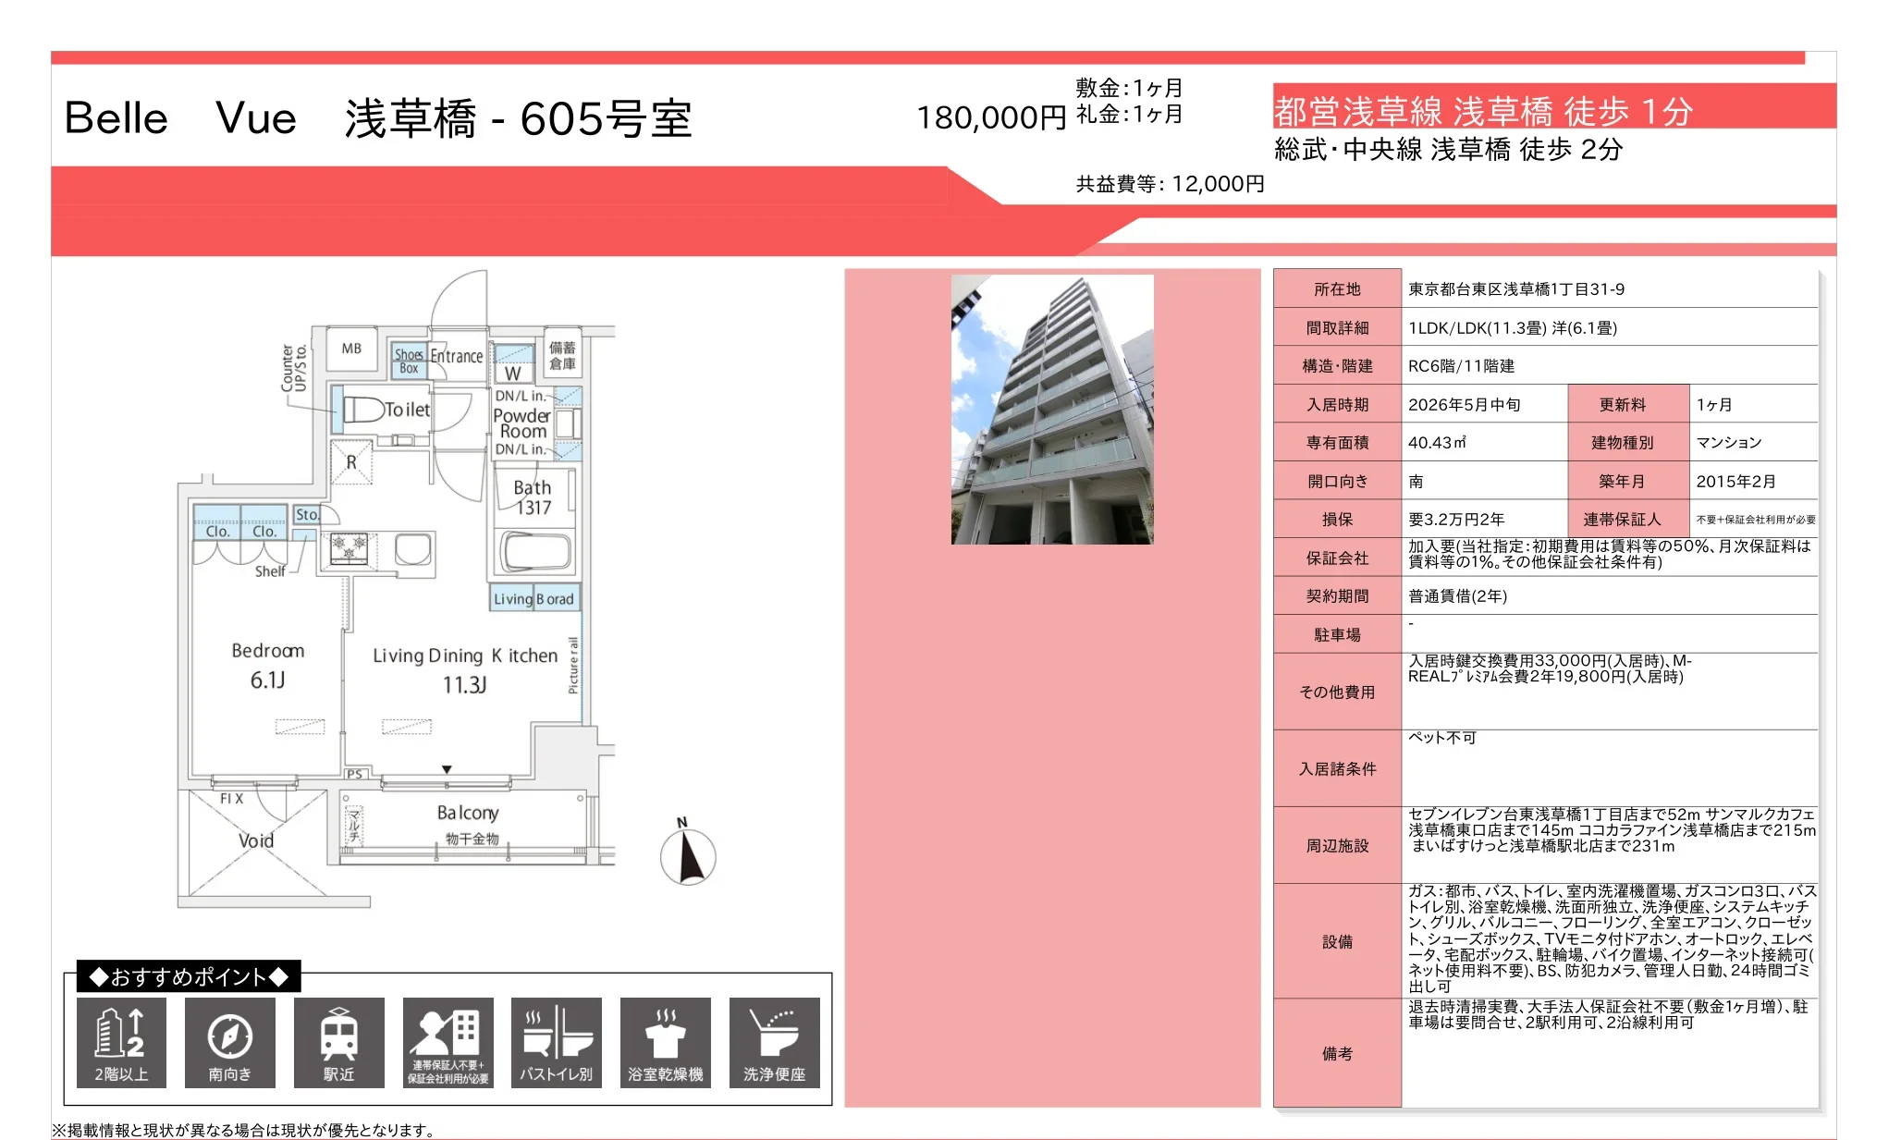Click the building exterior photo
Screen dimensions: 1901x1140
(x=1052, y=409)
